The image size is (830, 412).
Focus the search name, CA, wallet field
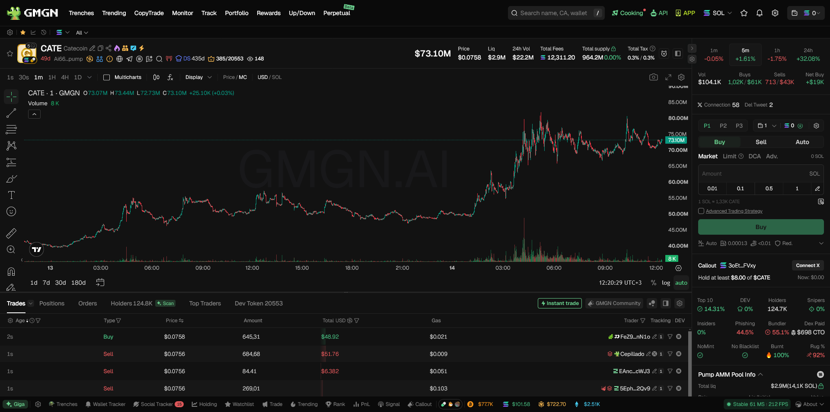(x=556, y=13)
